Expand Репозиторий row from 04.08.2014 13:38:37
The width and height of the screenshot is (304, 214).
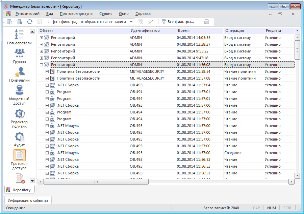(x=41, y=44)
